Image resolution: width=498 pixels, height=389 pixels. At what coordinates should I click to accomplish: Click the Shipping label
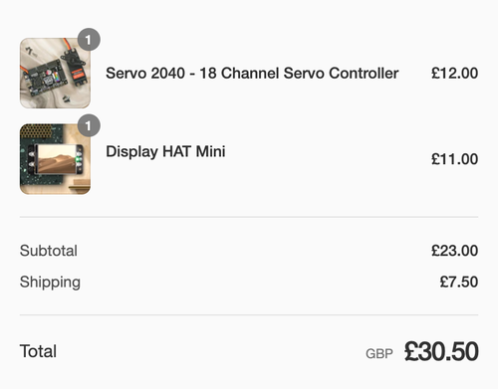(50, 283)
